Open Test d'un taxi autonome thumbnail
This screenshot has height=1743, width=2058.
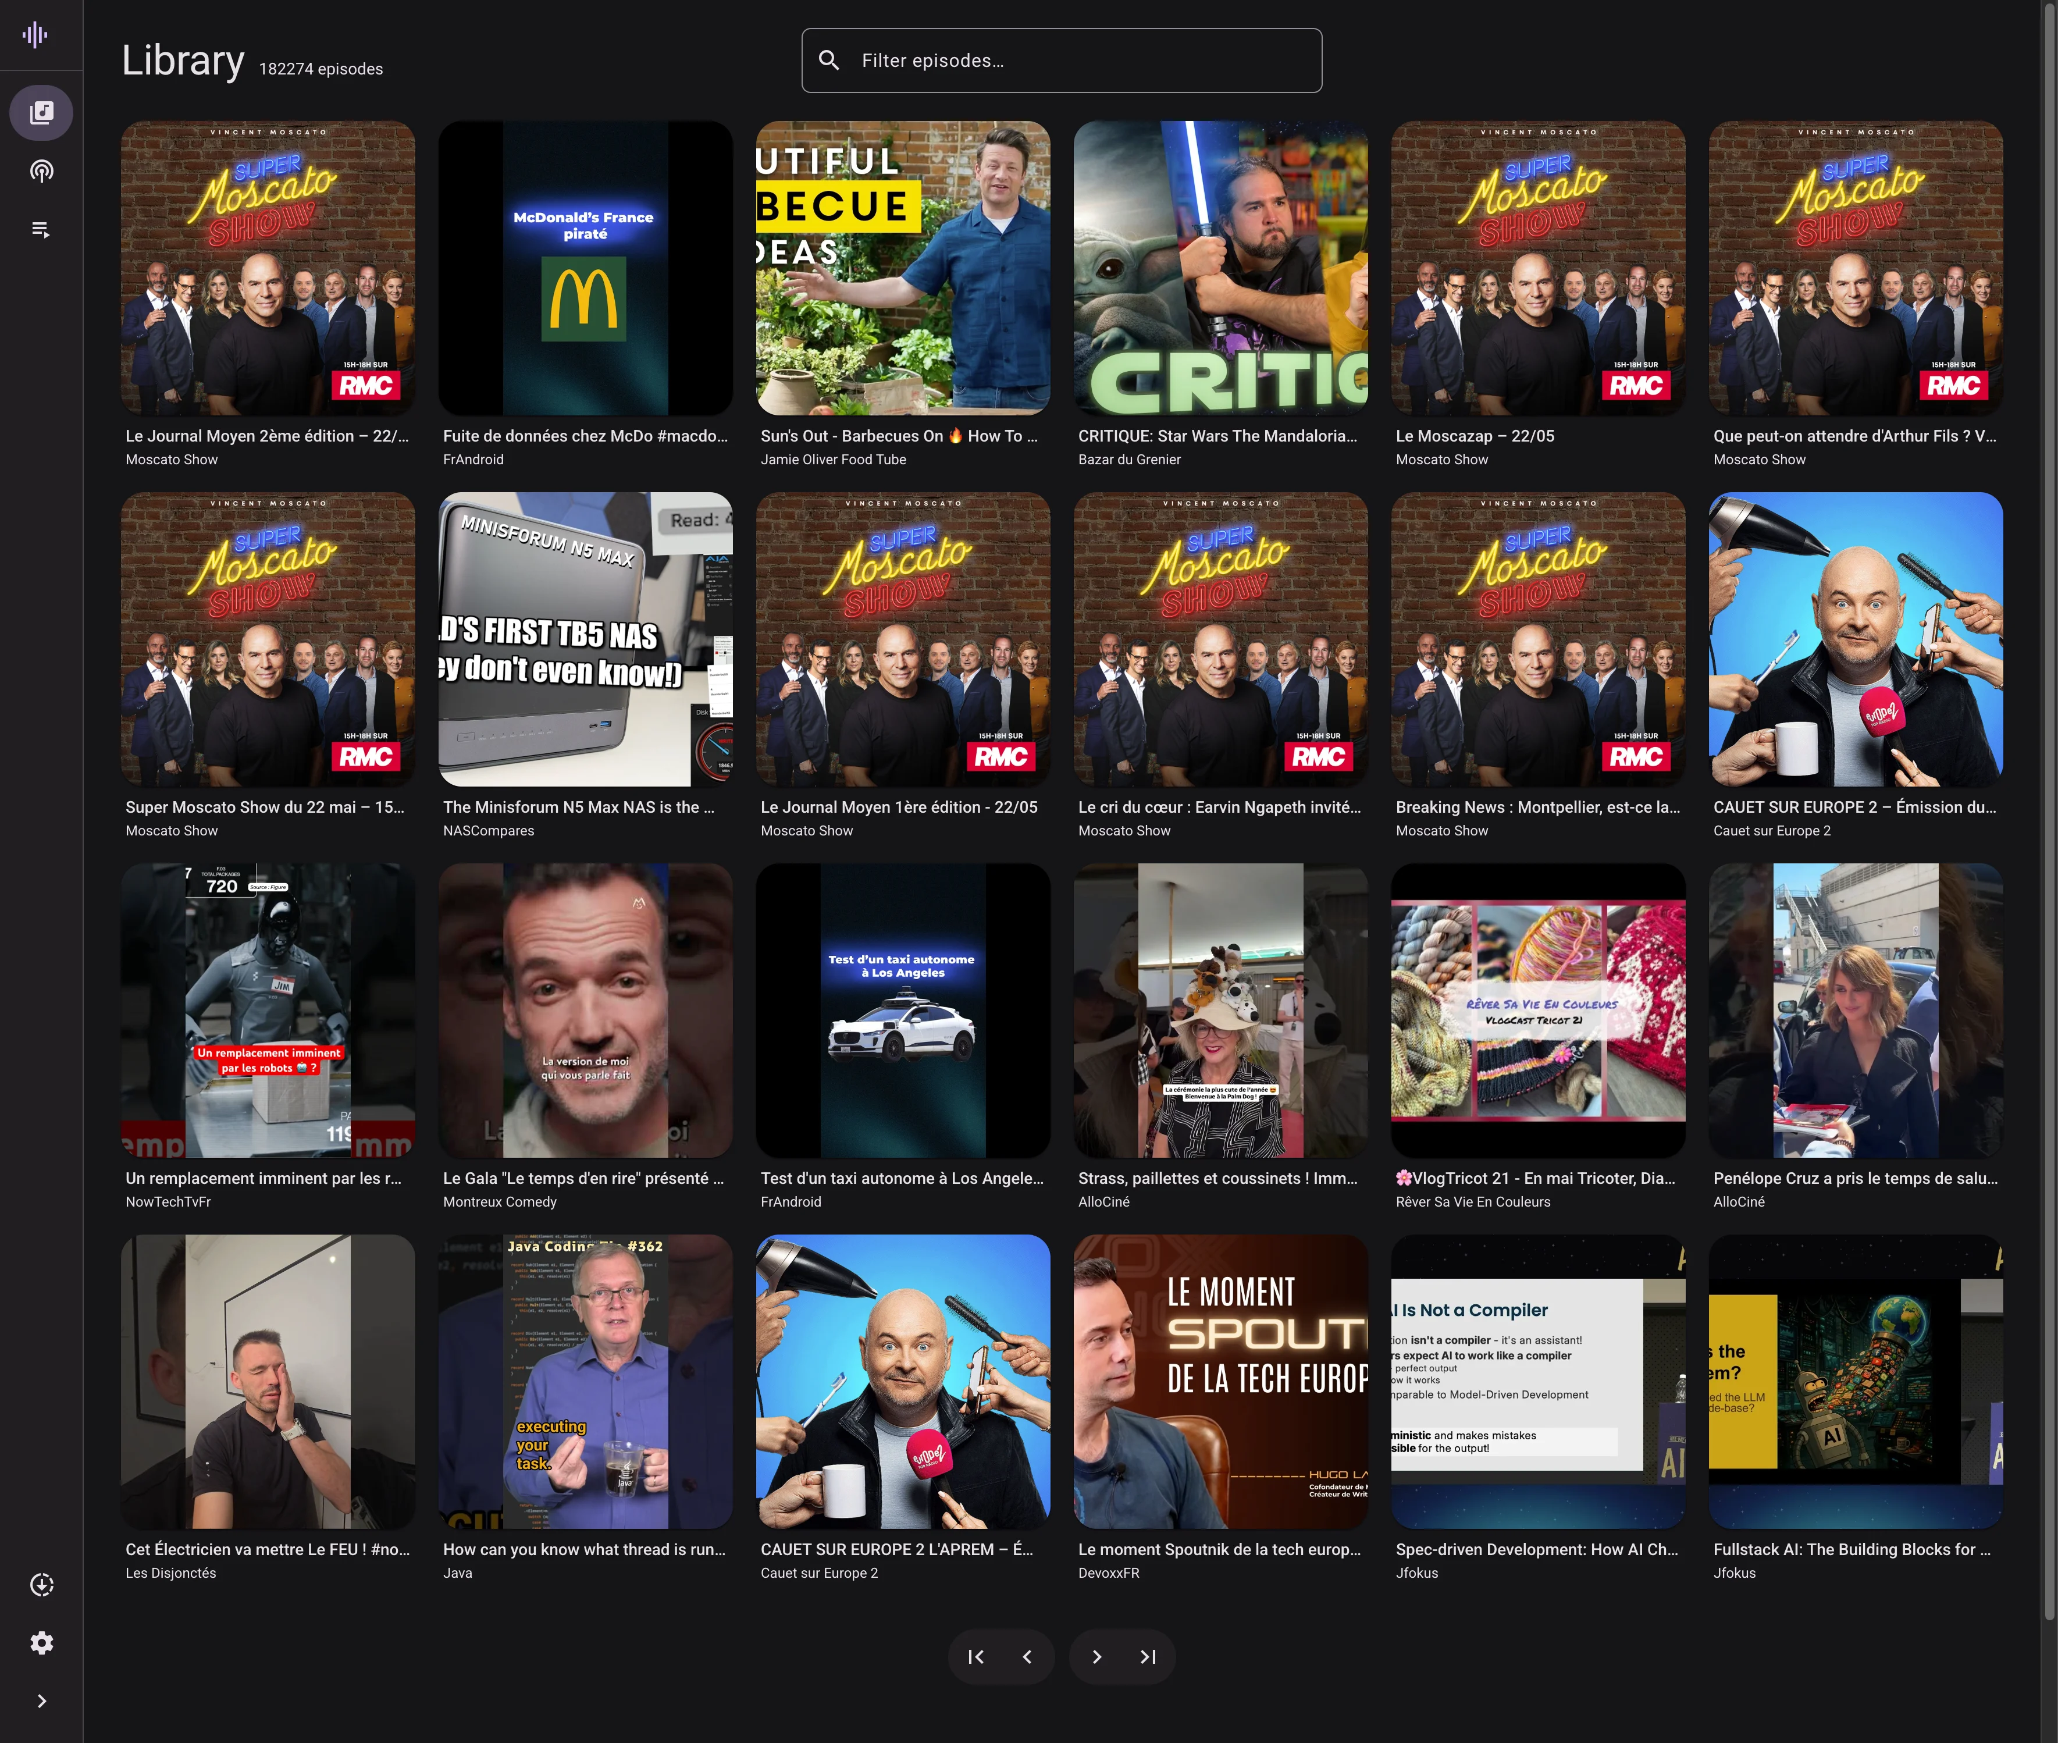click(x=903, y=1011)
